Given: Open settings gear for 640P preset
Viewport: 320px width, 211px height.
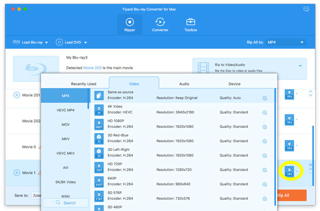Looking at the screenshot, I should pyautogui.click(x=265, y=184).
